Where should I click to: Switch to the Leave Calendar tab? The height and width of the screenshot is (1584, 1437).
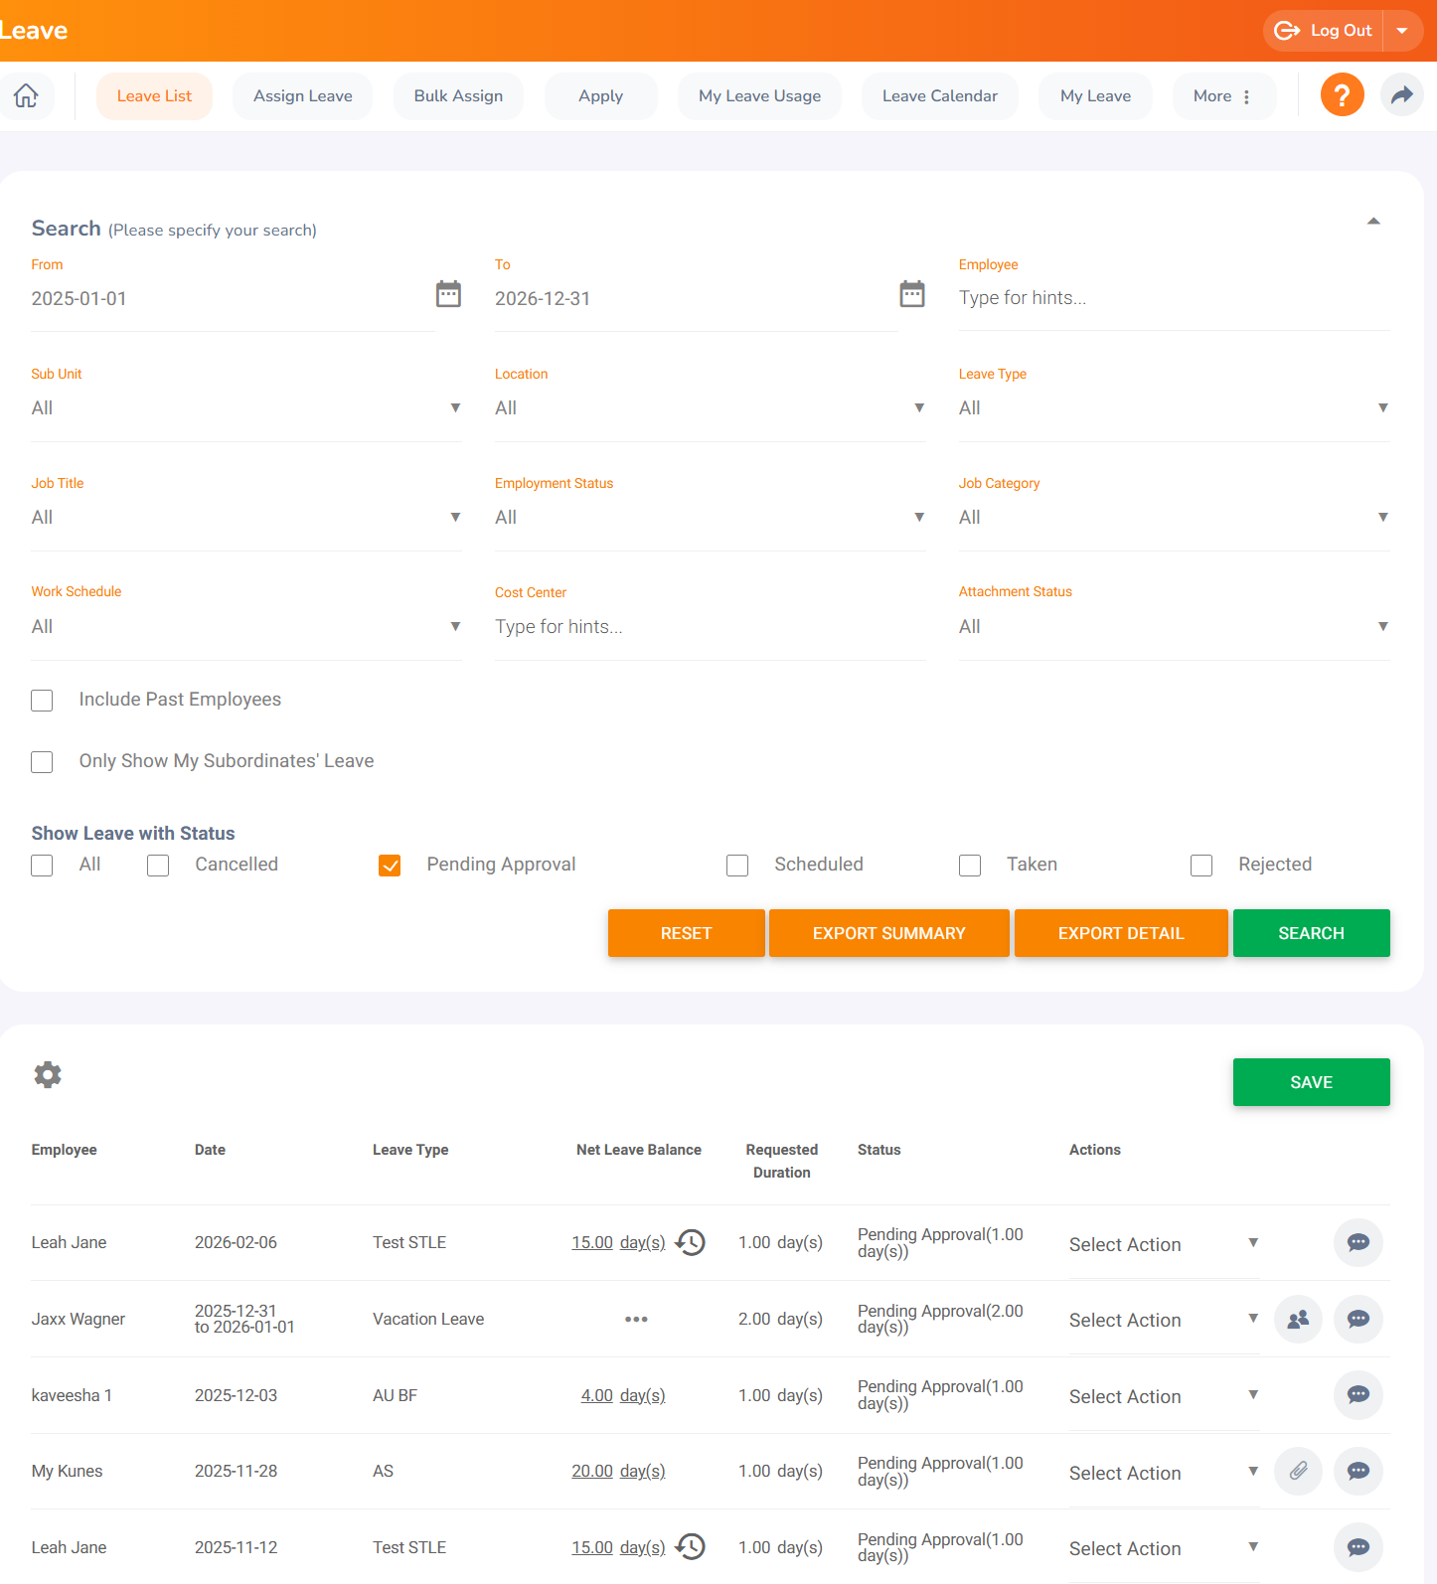point(939,96)
